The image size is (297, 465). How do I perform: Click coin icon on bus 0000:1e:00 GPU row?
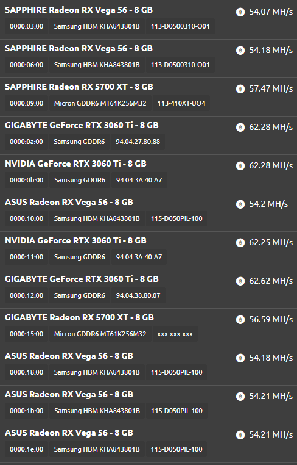point(240,435)
